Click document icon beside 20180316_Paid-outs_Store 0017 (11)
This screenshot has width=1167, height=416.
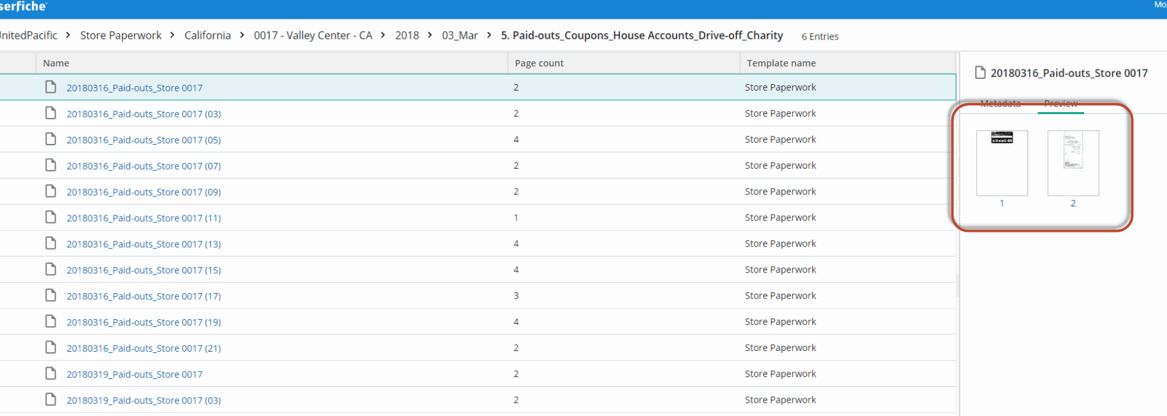click(51, 217)
